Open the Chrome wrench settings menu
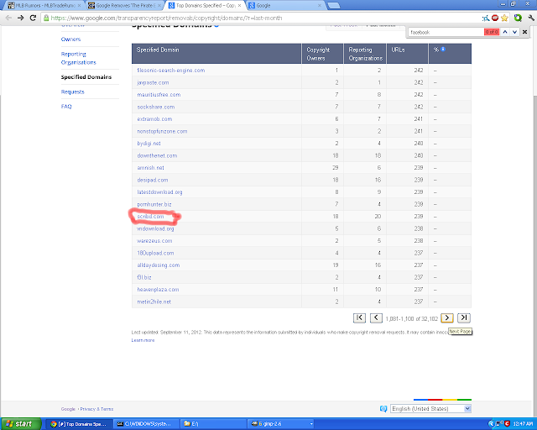537x430 pixels. pos(531,18)
